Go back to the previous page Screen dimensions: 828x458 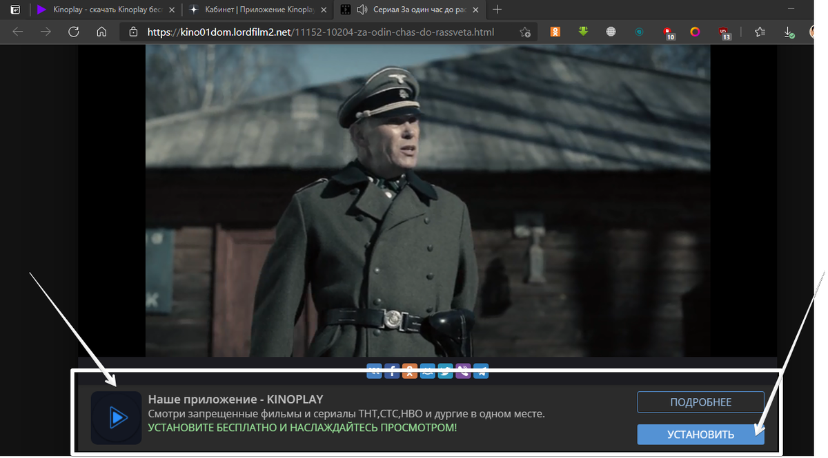point(18,32)
